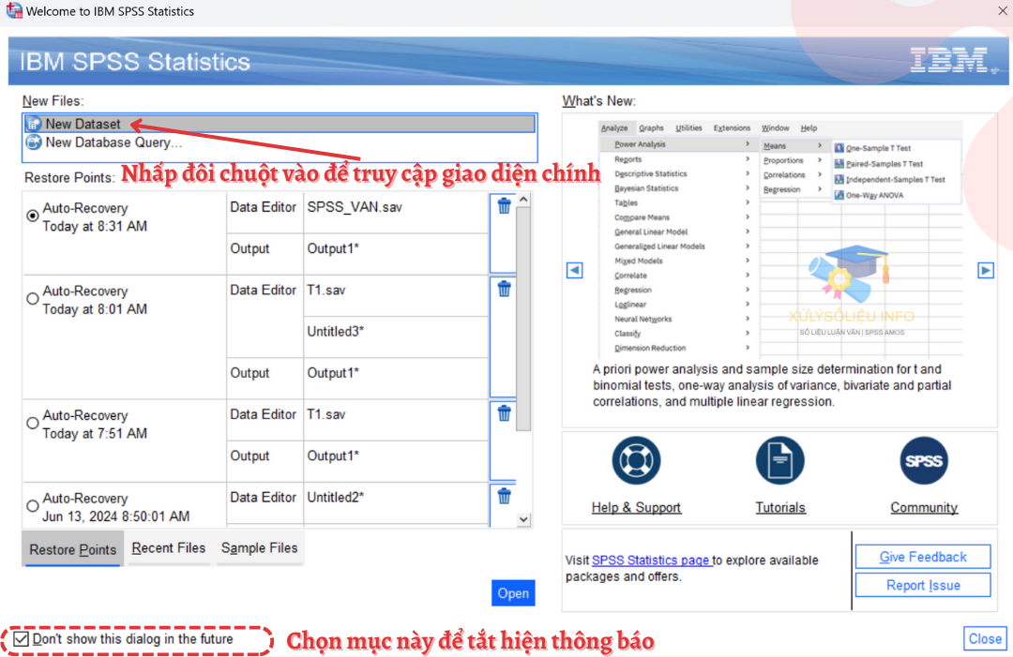
Task: Select Auto-Recovery Today at 8:01 AM
Action: click(x=32, y=299)
